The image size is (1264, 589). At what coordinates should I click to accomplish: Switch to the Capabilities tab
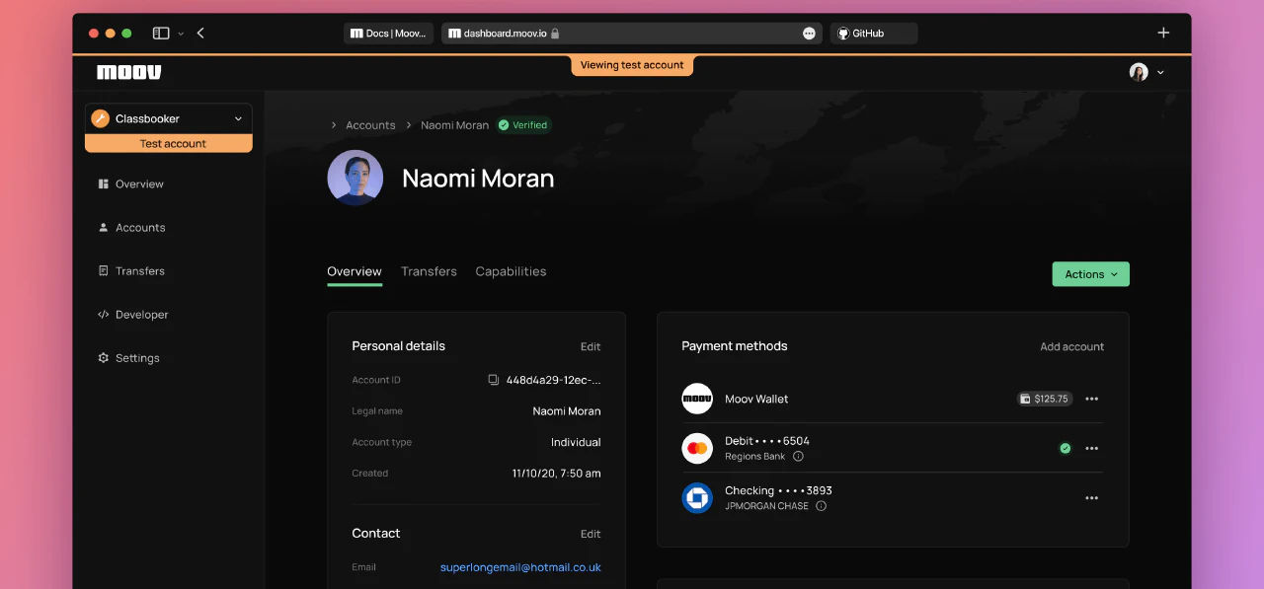tap(511, 271)
